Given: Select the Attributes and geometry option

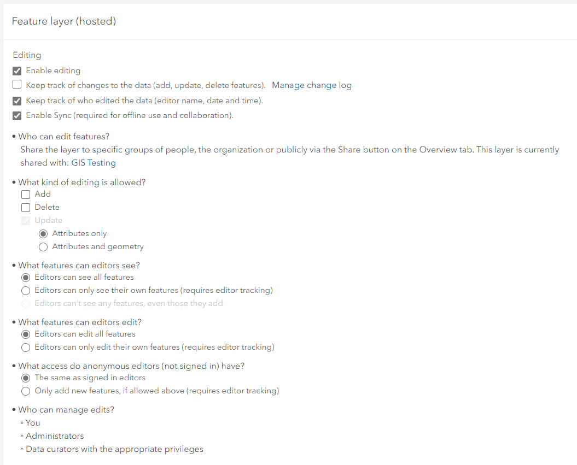Looking at the screenshot, I should click(x=43, y=246).
